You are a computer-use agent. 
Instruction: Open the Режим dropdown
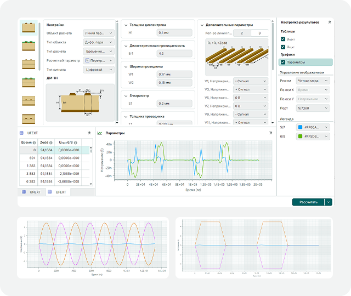[x=313, y=81]
